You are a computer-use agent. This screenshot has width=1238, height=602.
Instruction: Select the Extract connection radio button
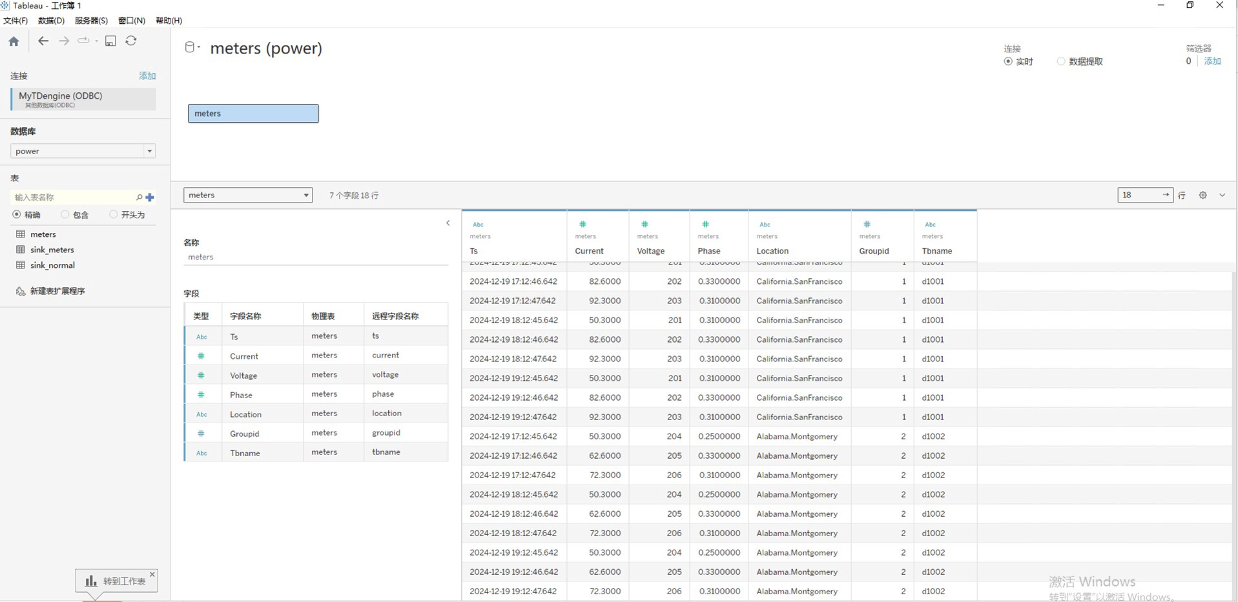click(x=1061, y=62)
